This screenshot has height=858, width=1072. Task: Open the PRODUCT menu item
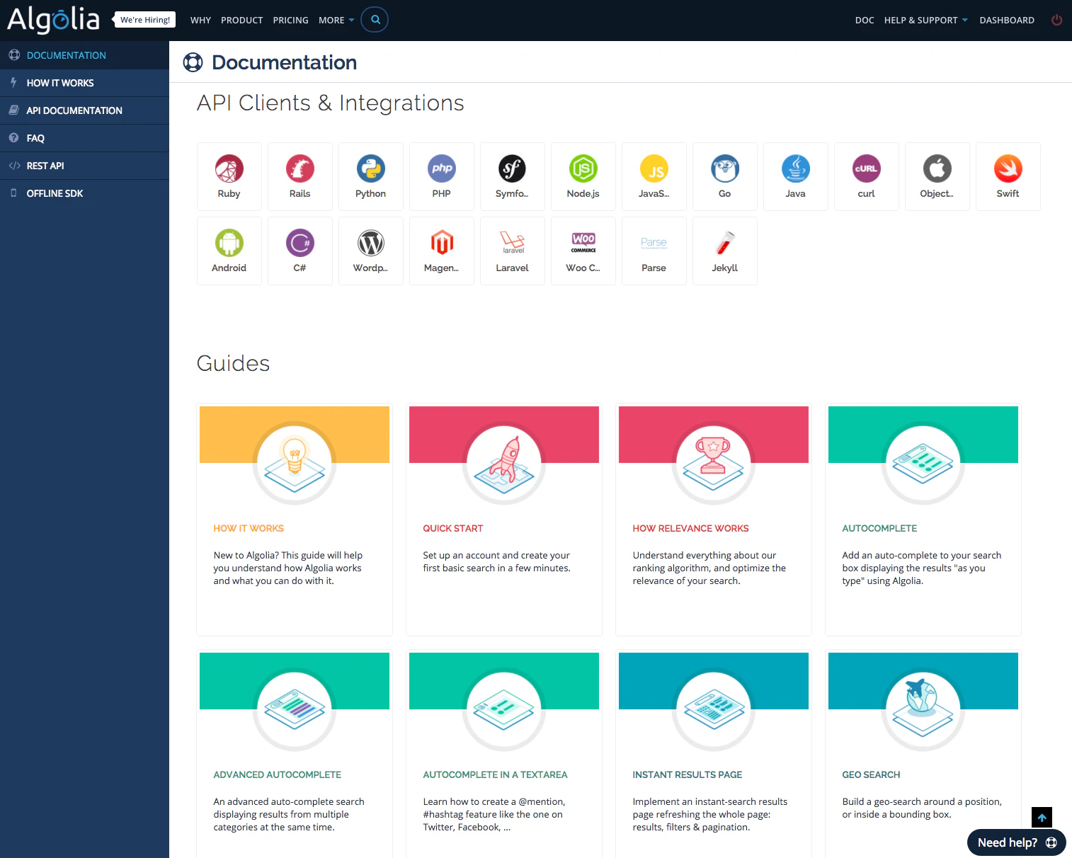point(241,21)
